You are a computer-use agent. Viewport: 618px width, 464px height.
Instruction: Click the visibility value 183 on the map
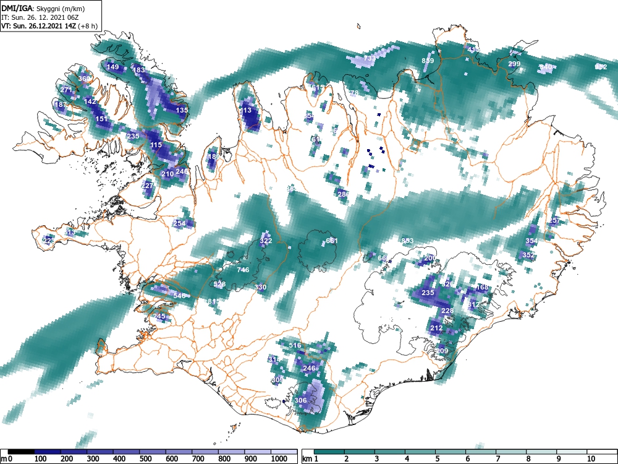click(x=139, y=70)
